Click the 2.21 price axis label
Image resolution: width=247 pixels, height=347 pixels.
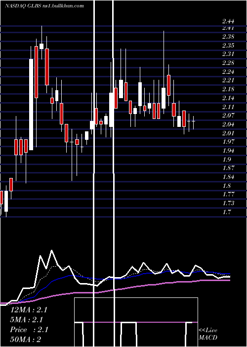point(228,80)
